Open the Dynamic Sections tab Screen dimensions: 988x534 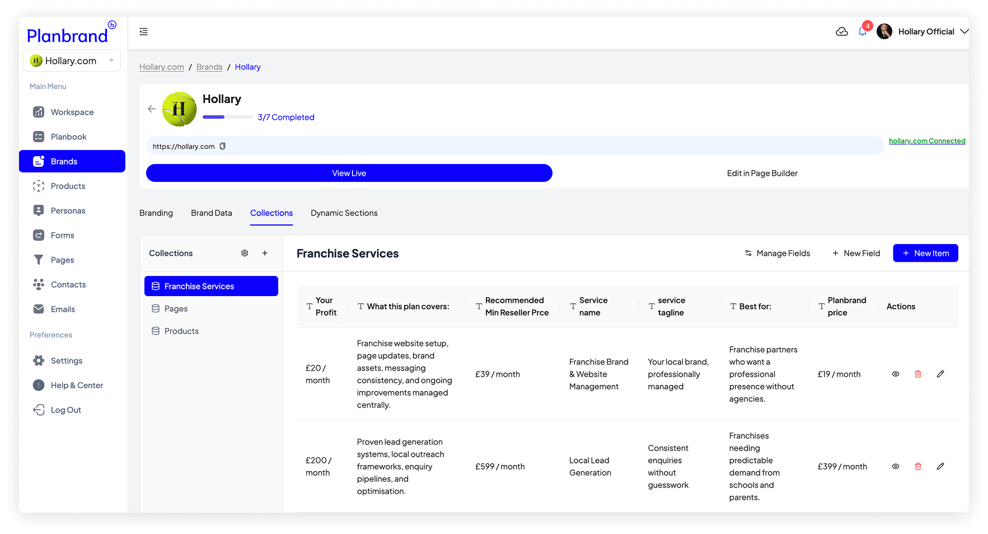coord(344,213)
